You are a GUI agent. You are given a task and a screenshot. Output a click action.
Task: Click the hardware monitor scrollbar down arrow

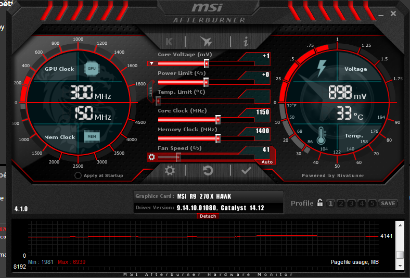(400, 266)
